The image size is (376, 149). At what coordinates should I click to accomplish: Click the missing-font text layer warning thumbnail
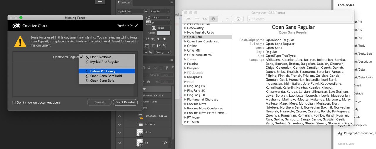click(140, 116)
